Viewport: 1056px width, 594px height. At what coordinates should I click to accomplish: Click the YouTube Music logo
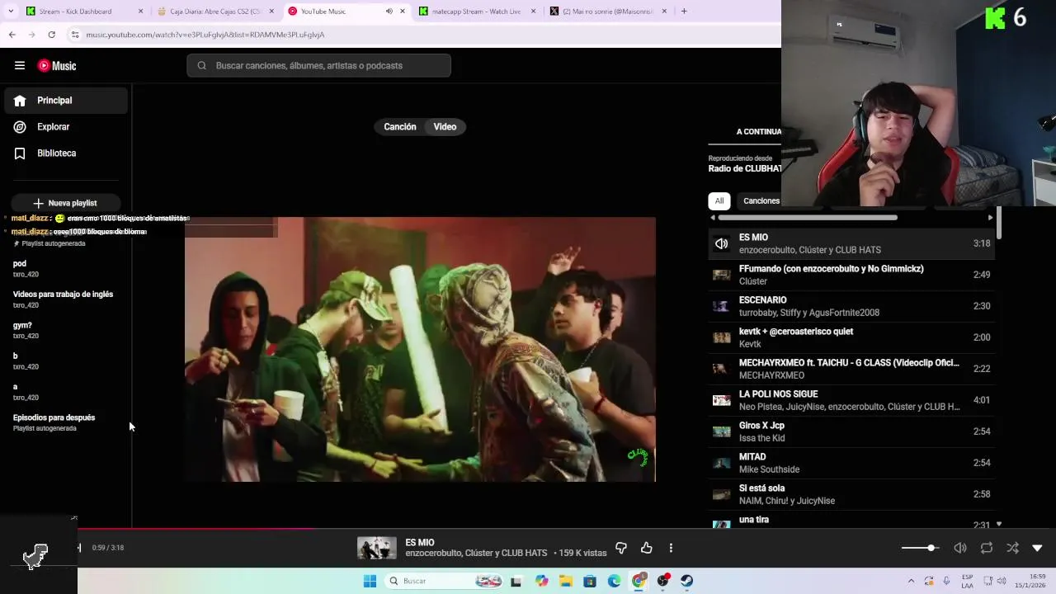pyautogui.click(x=57, y=66)
